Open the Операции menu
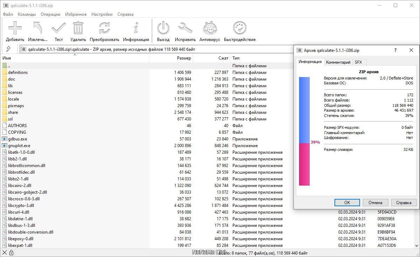Viewport: 420px width, 257px height. point(50,14)
